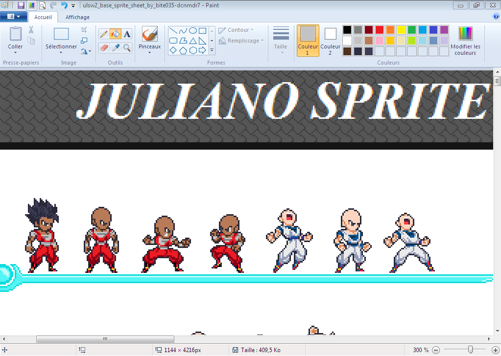Select the Line shape in Formes
Image resolution: width=501 pixels, height=356 pixels.
174,30
